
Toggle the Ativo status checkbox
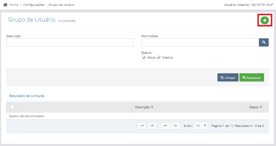click(144, 57)
